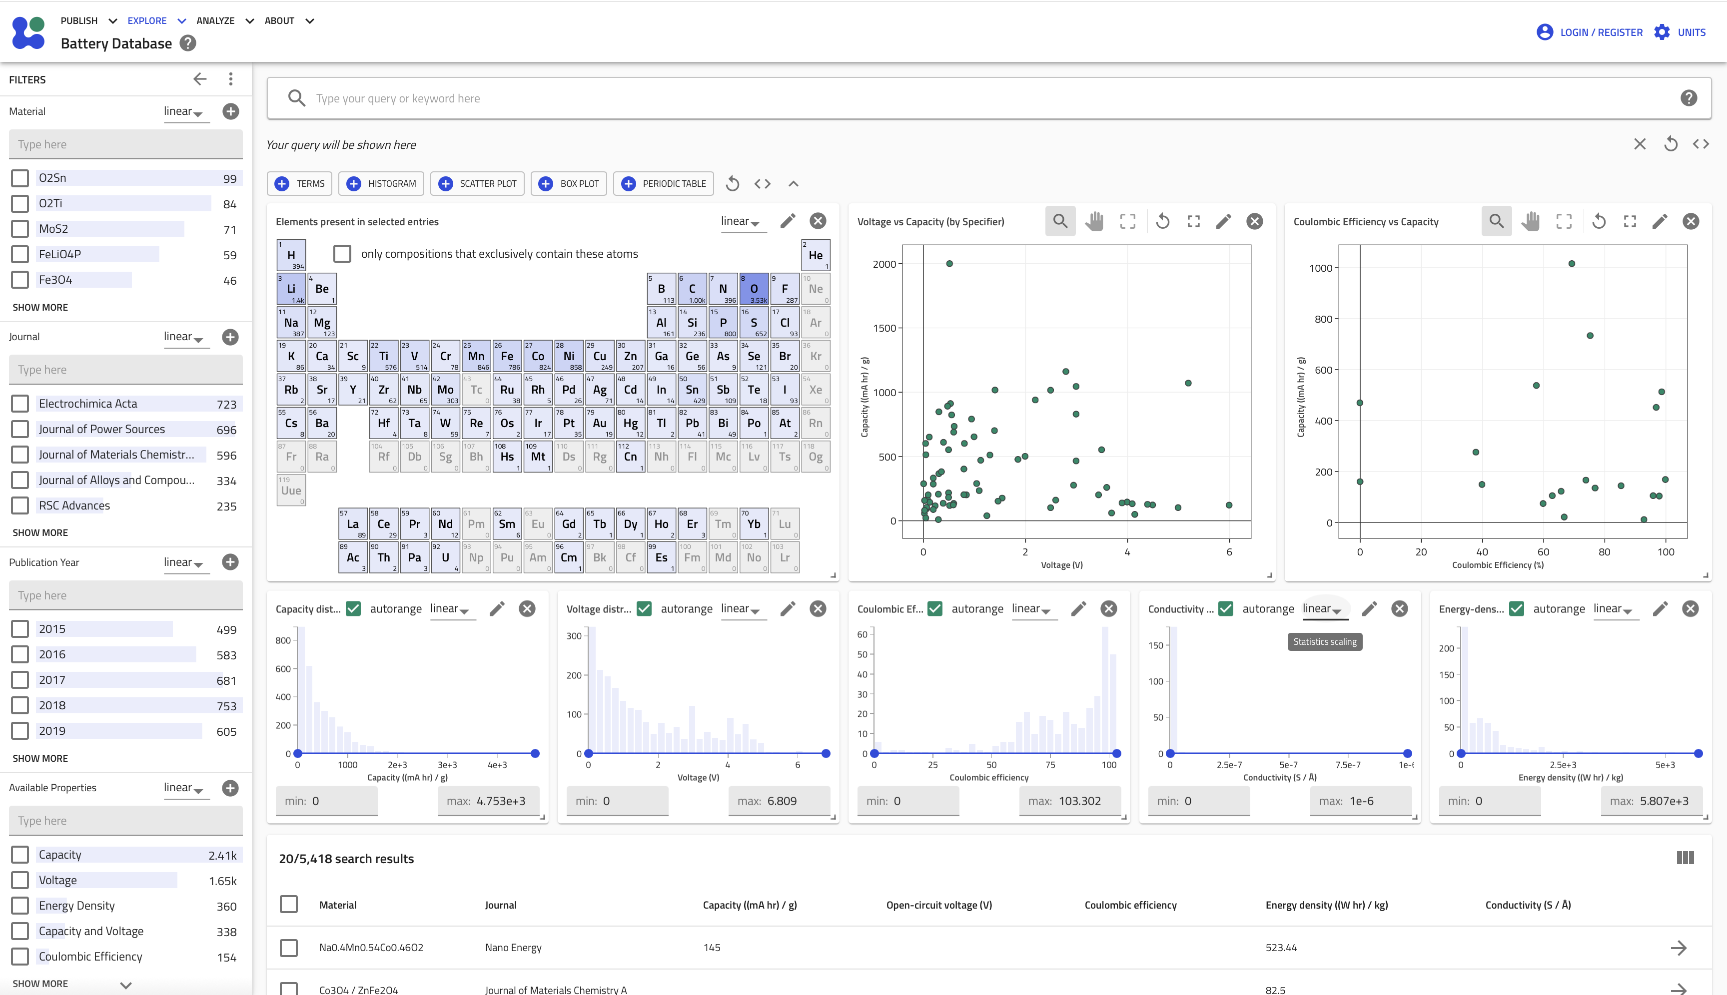This screenshot has height=995, width=1727.
Task: Collapse the dashboard with up chevron
Action: click(793, 184)
